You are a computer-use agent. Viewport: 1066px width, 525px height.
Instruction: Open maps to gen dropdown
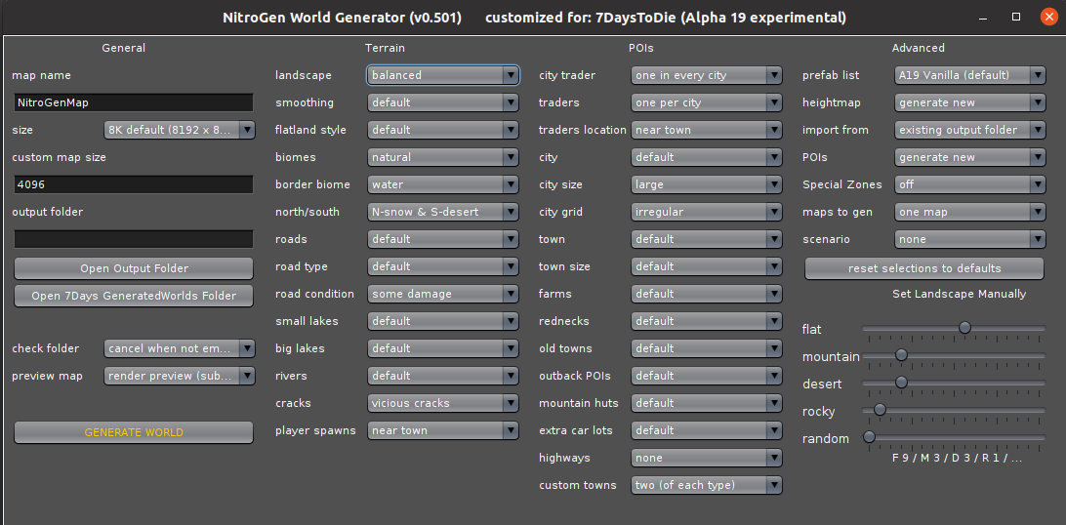click(970, 212)
